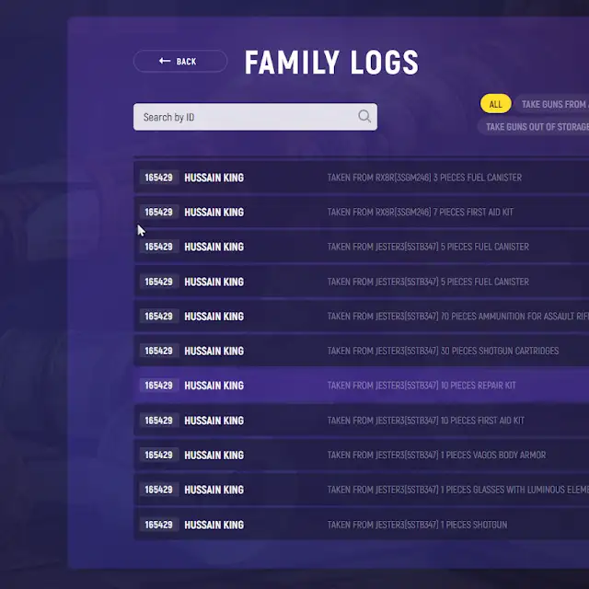Click the back arrow icon
This screenshot has width=589, height=589.
pyautogui.click(x=165, y=62)
